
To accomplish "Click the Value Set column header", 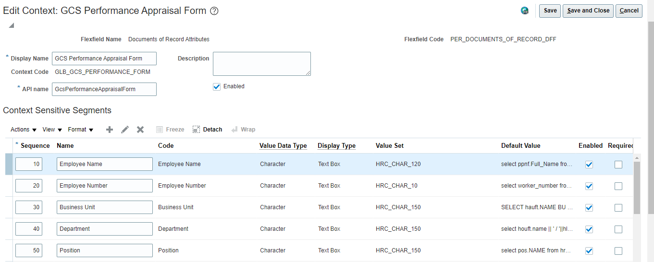I will (x=390, y=146).
